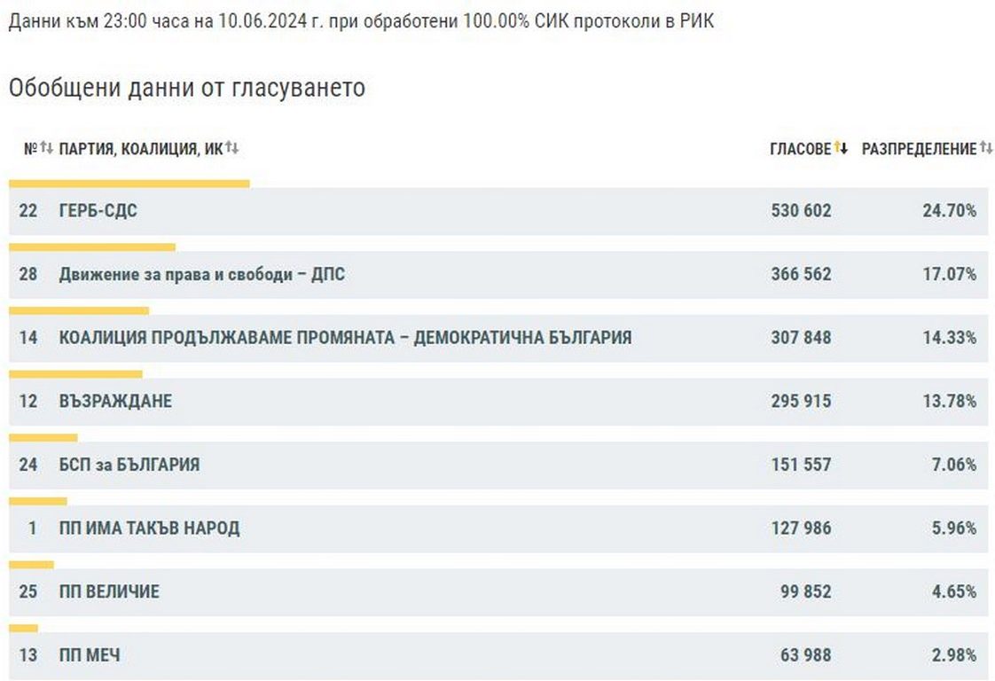Sort by the РАЗПРЕДЕЛЕНИЕ header text
995x681 pixels.
coord(919,149)
